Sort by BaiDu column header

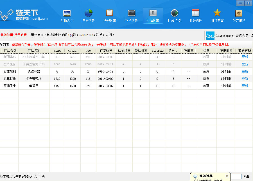(x=57, y=51)
